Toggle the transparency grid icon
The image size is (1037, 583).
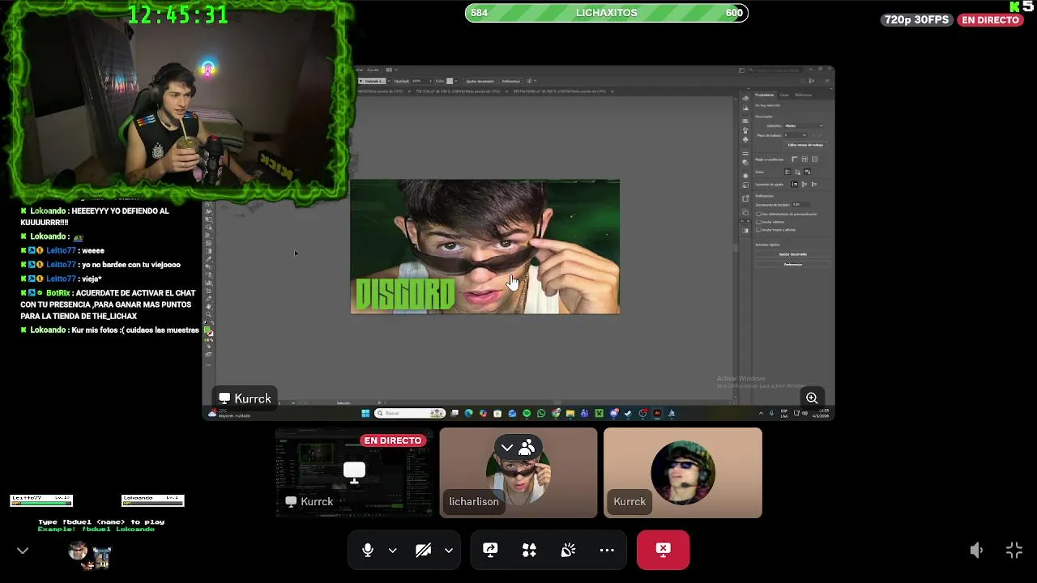tap(814, 159)
